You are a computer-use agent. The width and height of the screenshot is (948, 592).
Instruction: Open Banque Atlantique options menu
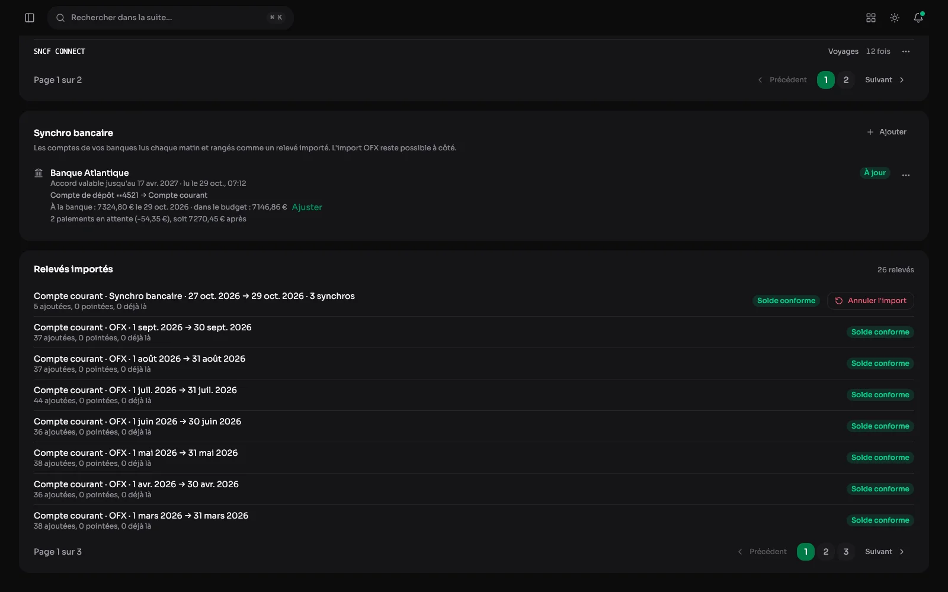click(x=906, y=175)
